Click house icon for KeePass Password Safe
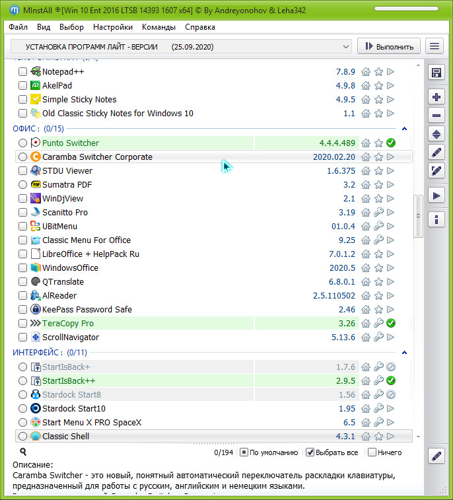Viewport: 453px width, 500px height. point(366,309)
